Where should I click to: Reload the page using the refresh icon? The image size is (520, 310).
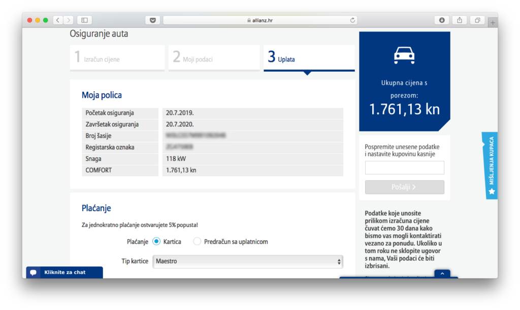click(352, 20)
